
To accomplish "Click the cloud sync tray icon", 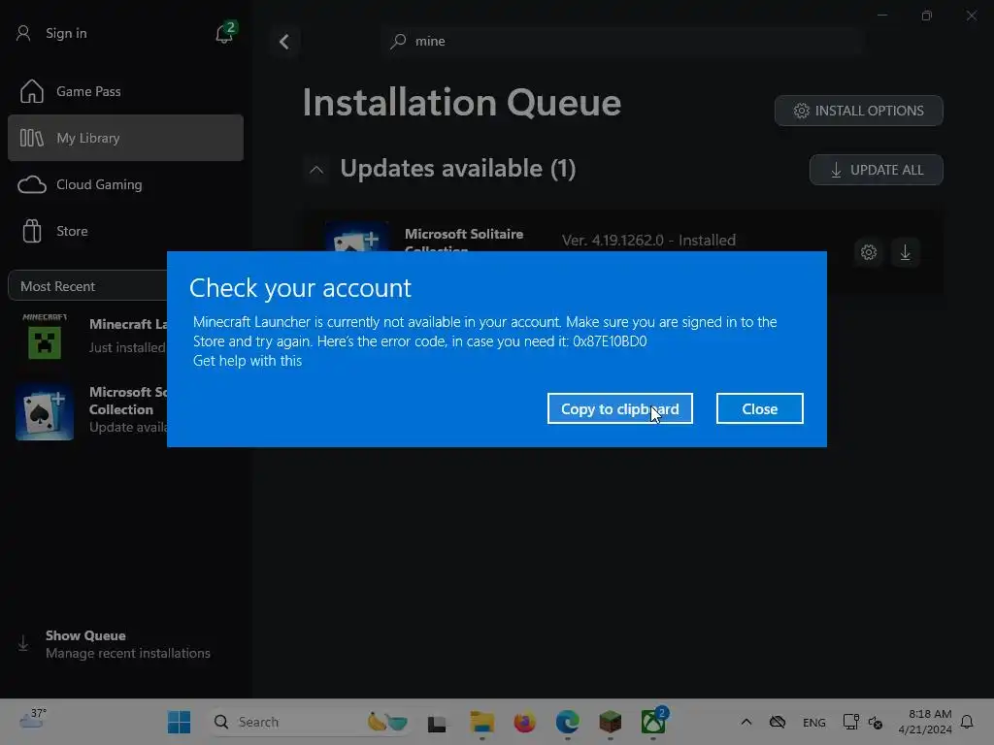I will tap(778, 722).
